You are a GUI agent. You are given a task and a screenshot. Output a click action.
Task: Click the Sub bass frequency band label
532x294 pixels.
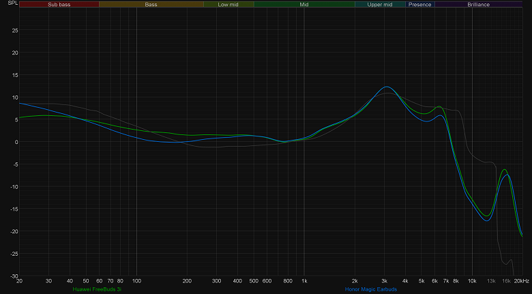click(59, 4)
